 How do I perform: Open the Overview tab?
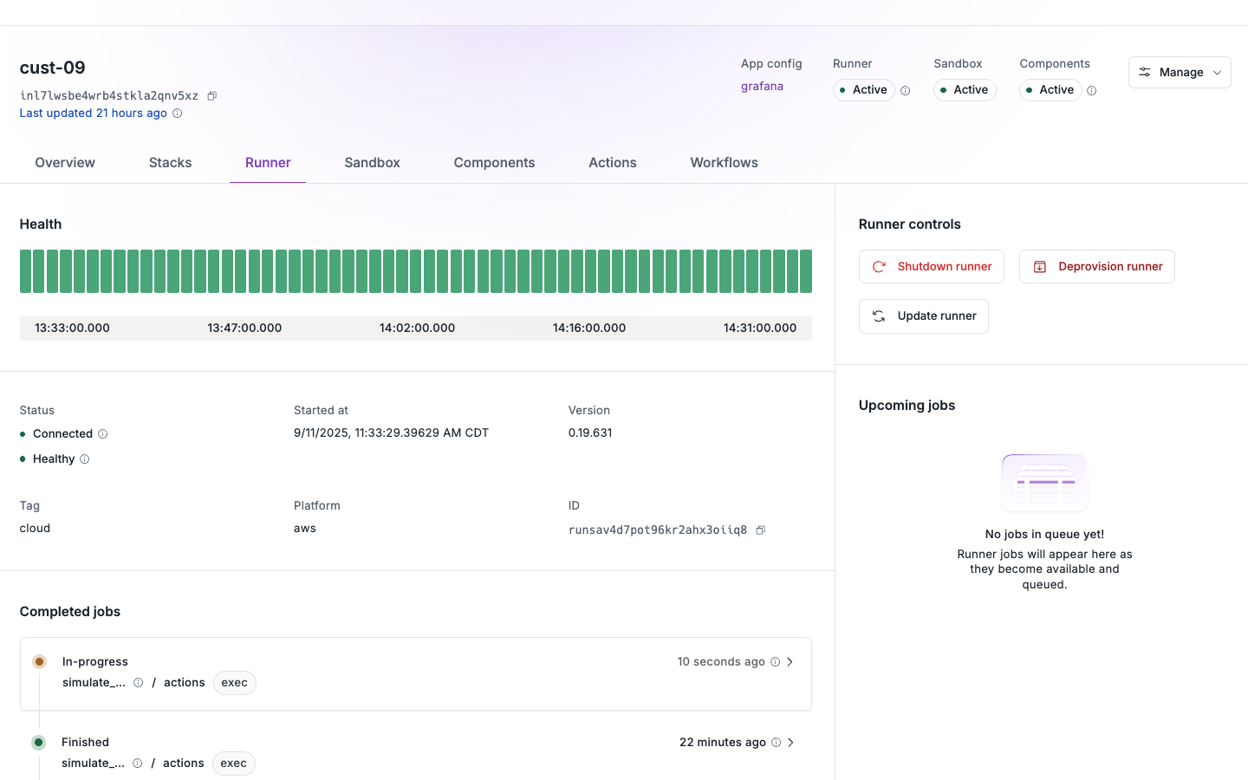pos(65,162)
